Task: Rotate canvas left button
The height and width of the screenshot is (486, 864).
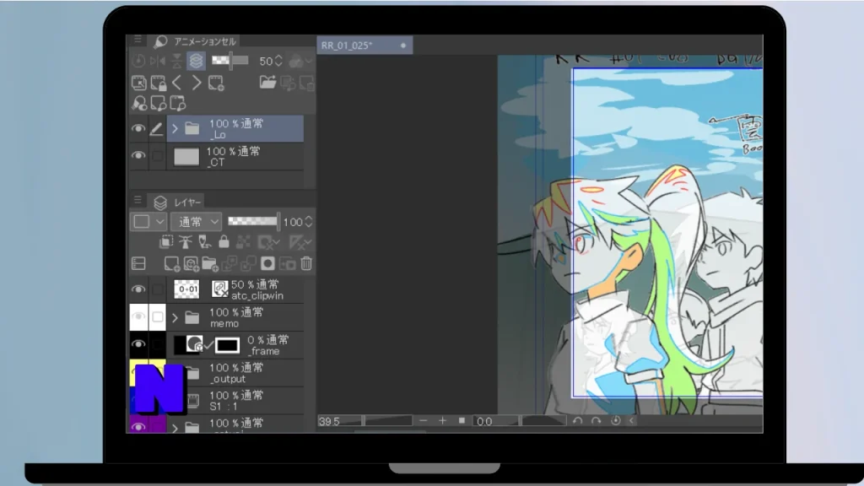Action: [577, 421]
